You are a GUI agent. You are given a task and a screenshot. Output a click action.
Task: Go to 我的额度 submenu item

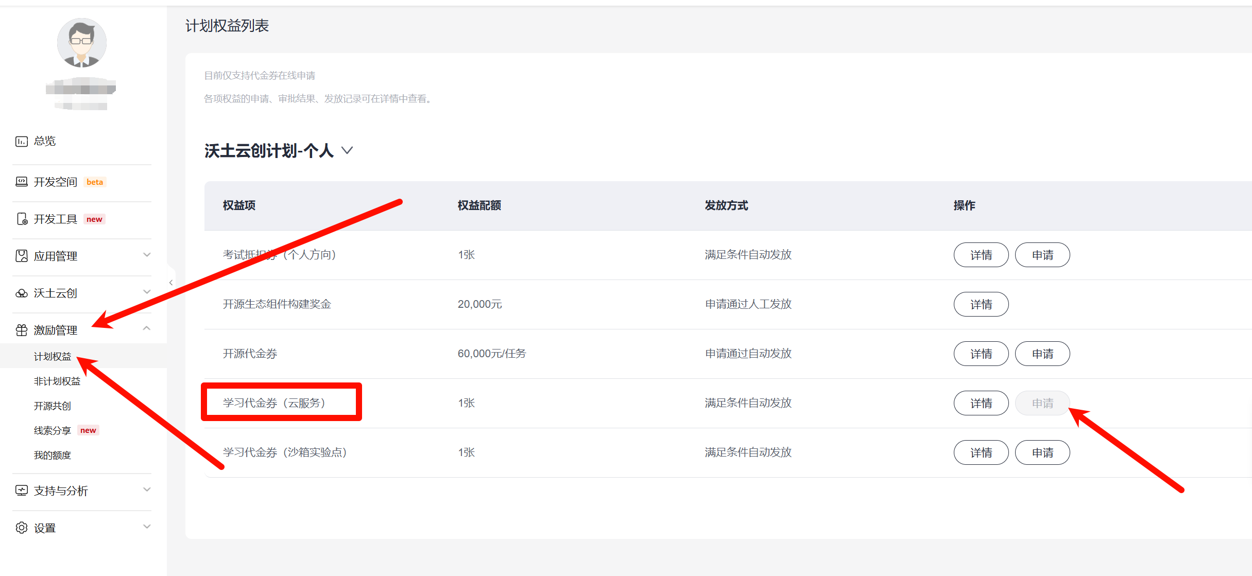pos(52,455)
